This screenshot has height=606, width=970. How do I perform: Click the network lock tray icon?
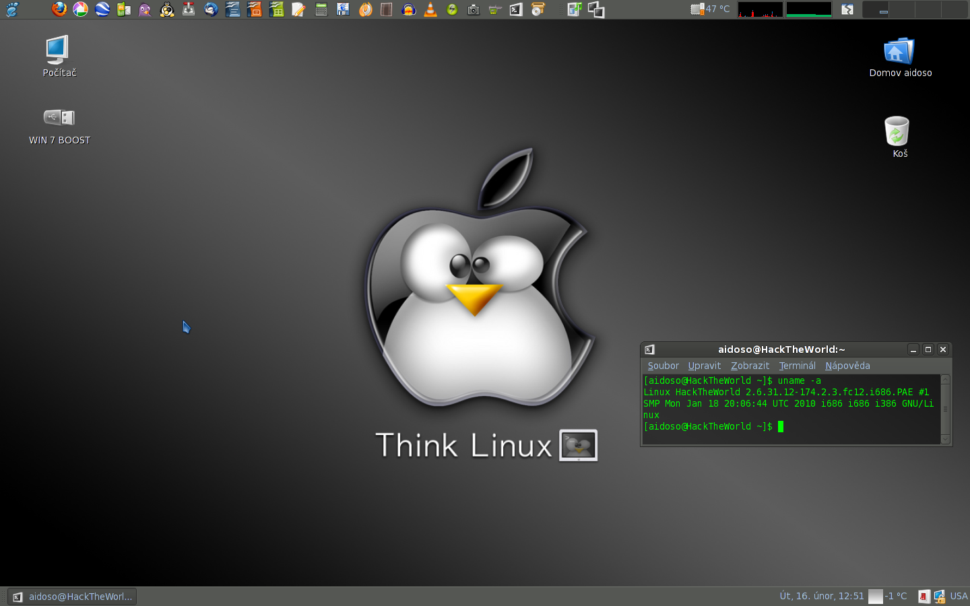click(939, 597)
